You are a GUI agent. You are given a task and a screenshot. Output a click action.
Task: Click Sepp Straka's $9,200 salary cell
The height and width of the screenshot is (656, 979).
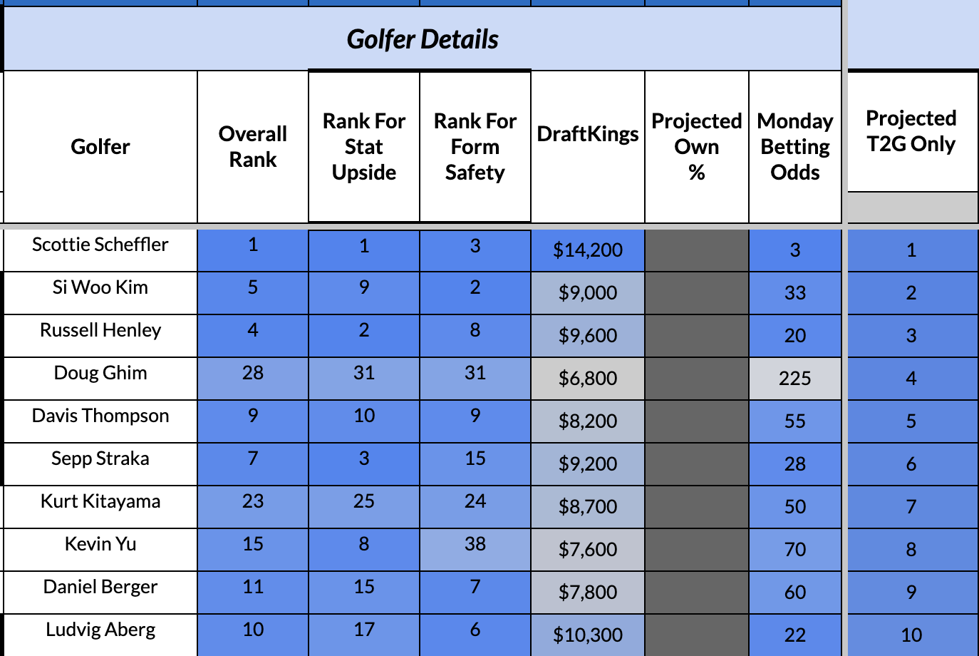(x=588, y=464)
